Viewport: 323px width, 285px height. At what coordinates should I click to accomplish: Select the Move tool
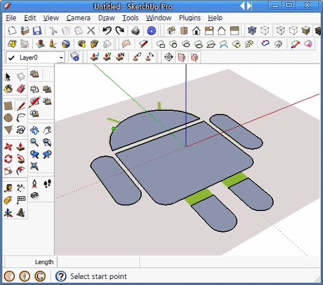[x=8, y=147]
